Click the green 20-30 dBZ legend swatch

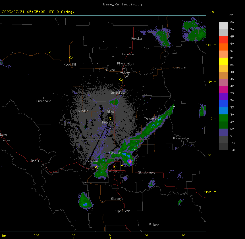coord(223,118)
